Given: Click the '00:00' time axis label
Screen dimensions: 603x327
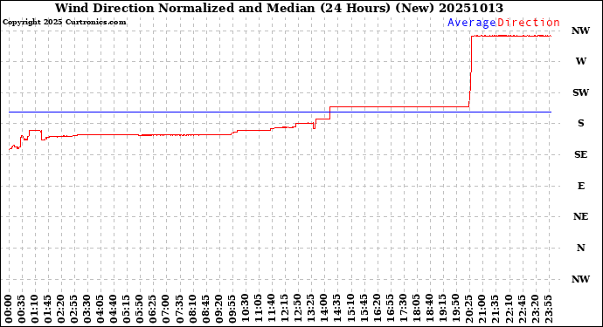Looking at the screenshot, I should [x=9, y=309].
